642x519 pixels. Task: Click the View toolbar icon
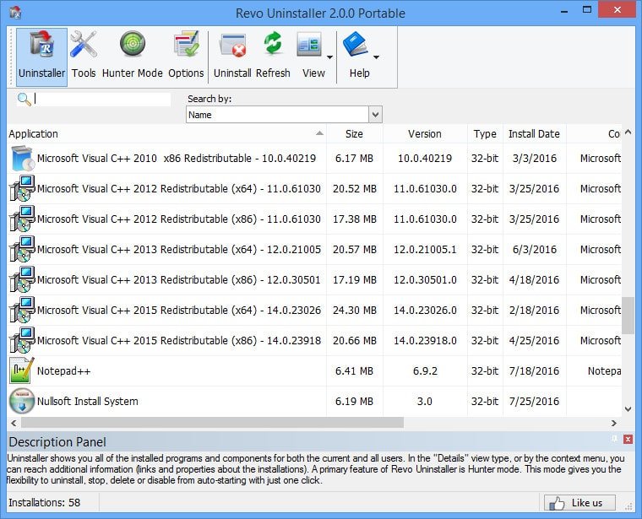(309, 44)
